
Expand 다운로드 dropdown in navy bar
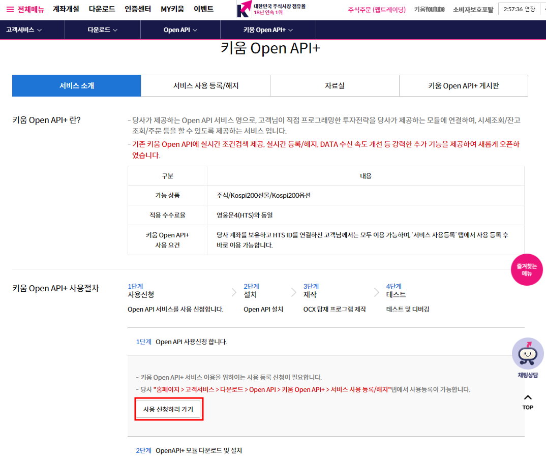point(102,30)
